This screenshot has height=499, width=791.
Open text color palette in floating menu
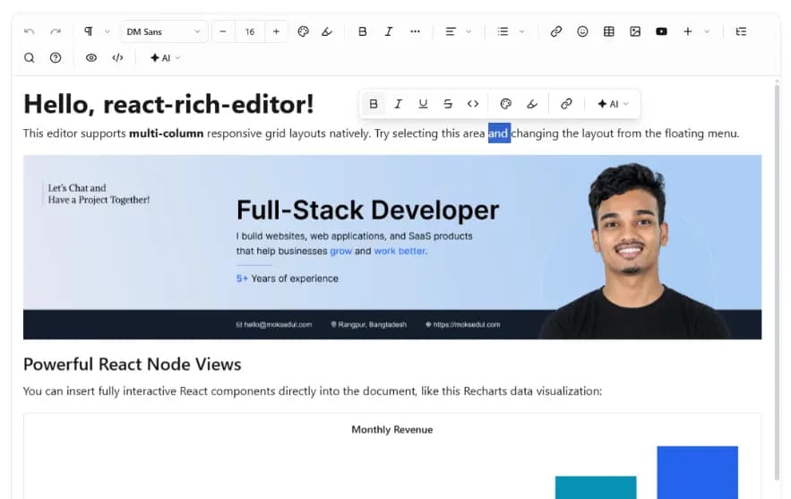point(506,104)
